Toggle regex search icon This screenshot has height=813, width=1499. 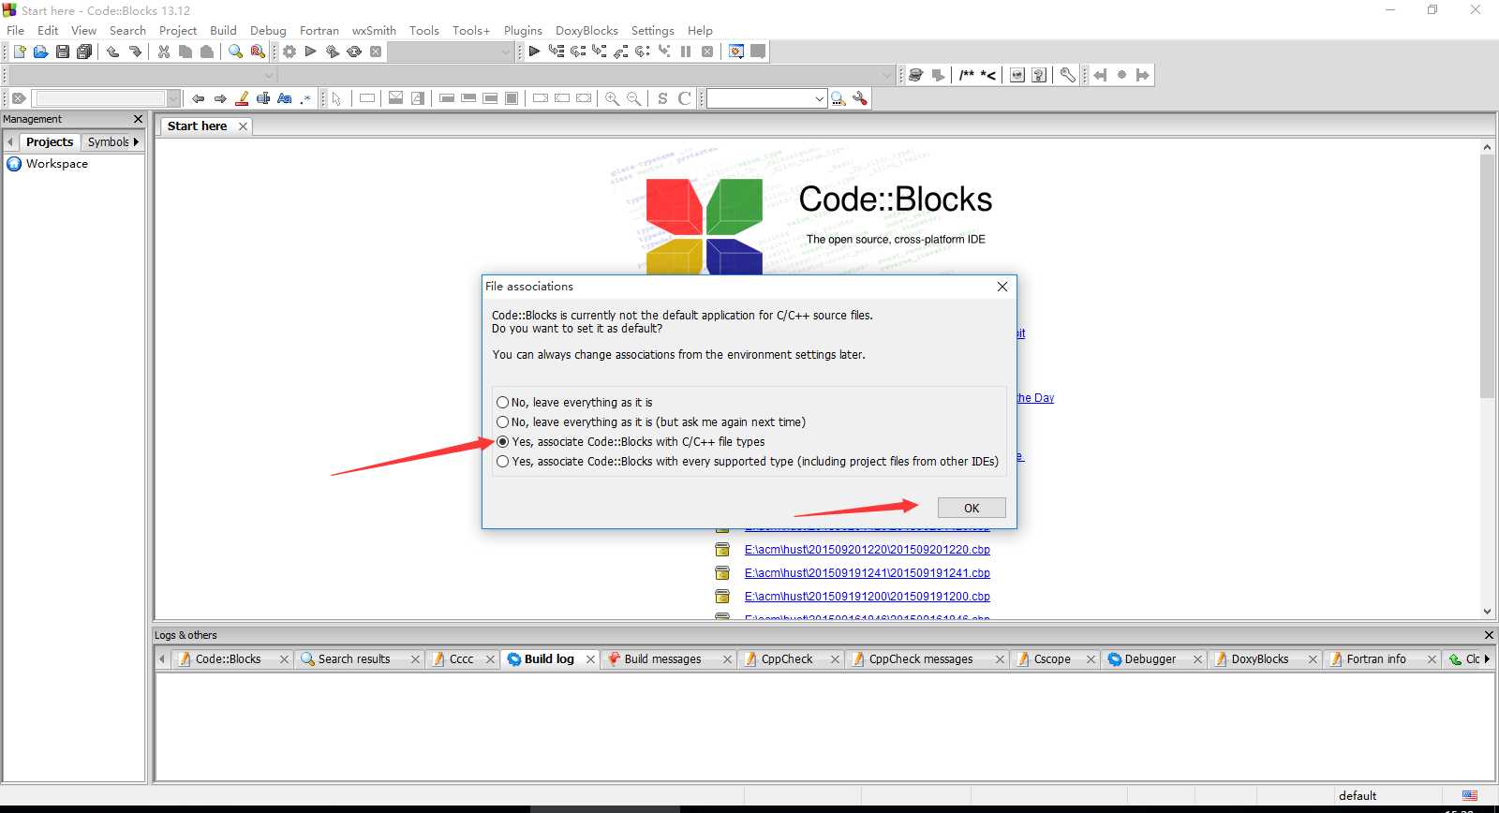(305, 98)
